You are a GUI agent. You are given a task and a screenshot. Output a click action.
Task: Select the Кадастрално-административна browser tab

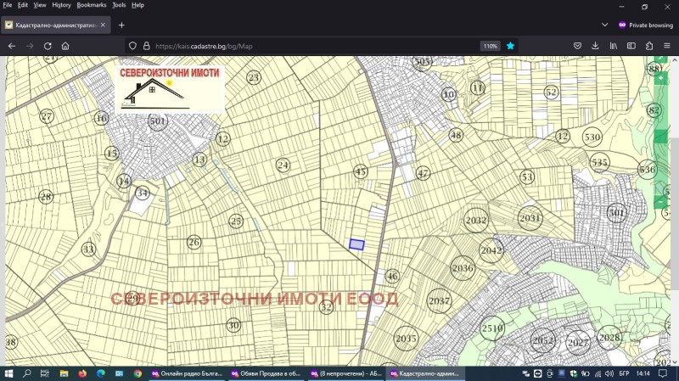coord(55,25)
